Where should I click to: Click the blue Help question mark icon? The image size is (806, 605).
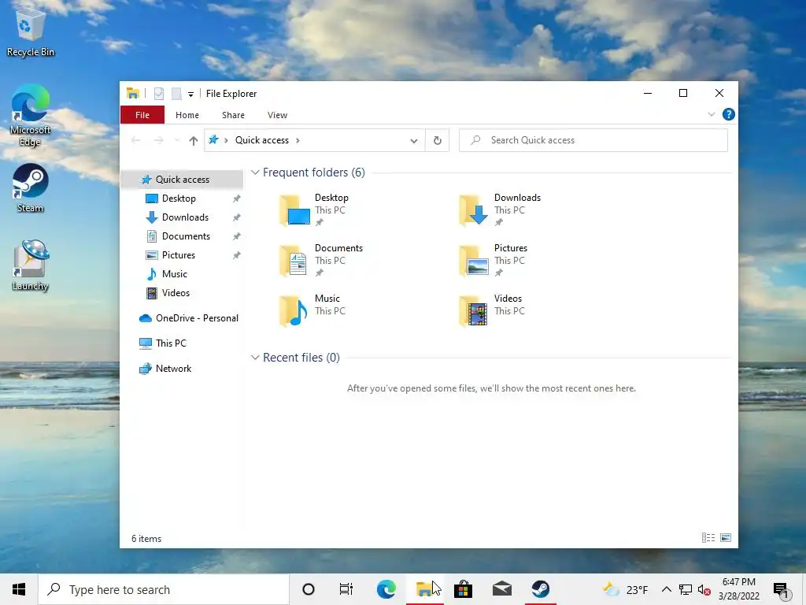[728, 114]
